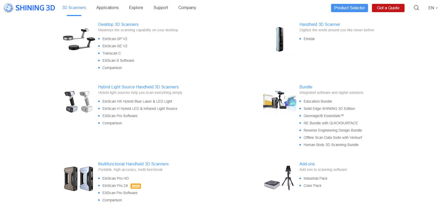This screenshot has width=446, height=206.
Task: Open the Industrial Pack add-on link
Action: tap(315, 178)
